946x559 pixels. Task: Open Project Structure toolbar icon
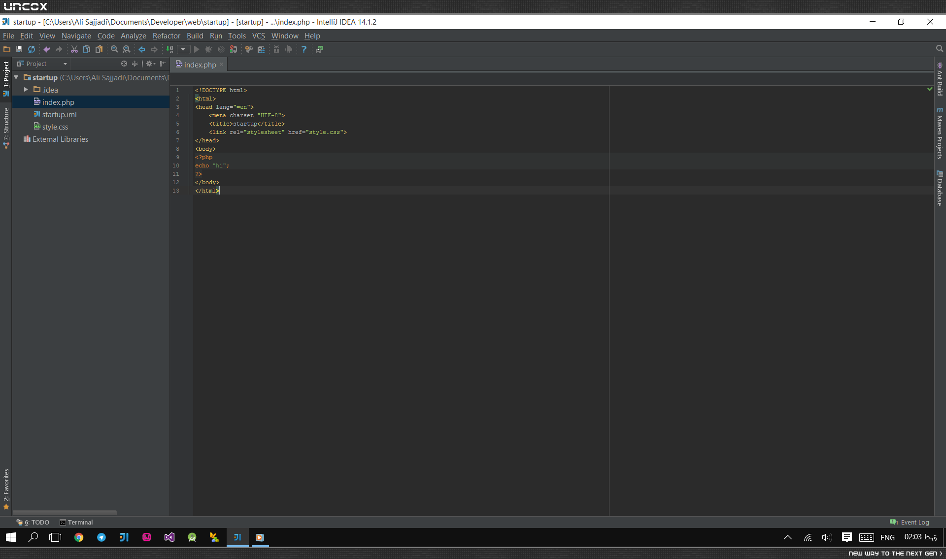(261, 49)
